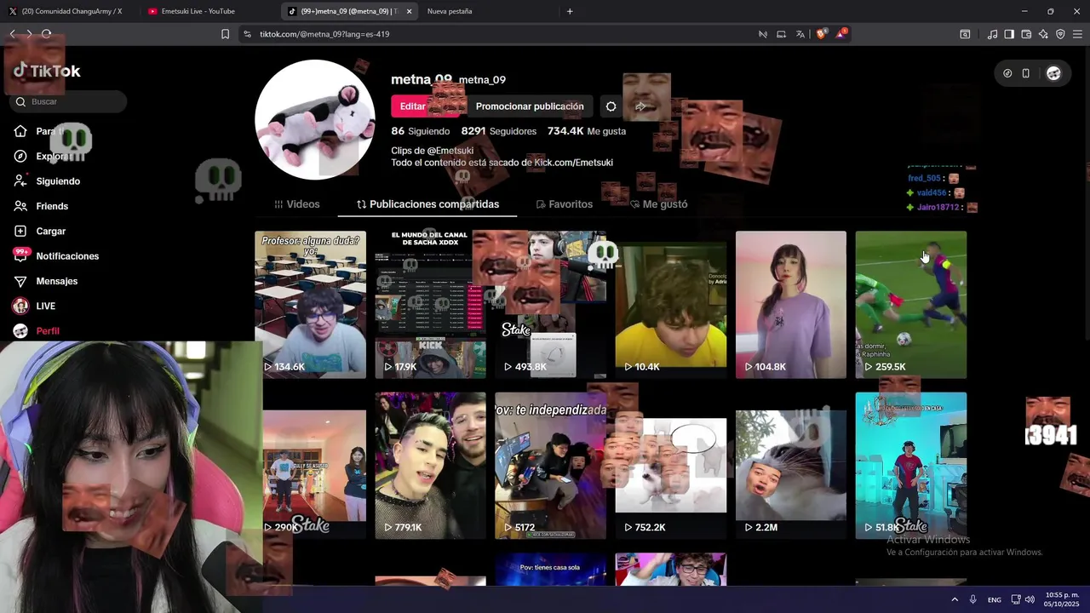This screenshot has height=613, width=1090.
Task: Go back in the browser
Action: (x=13, y=34)
